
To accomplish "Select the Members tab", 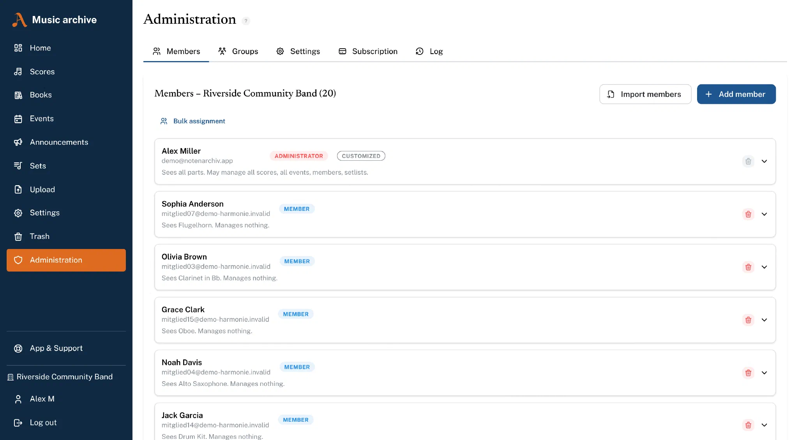I will 176,51.
